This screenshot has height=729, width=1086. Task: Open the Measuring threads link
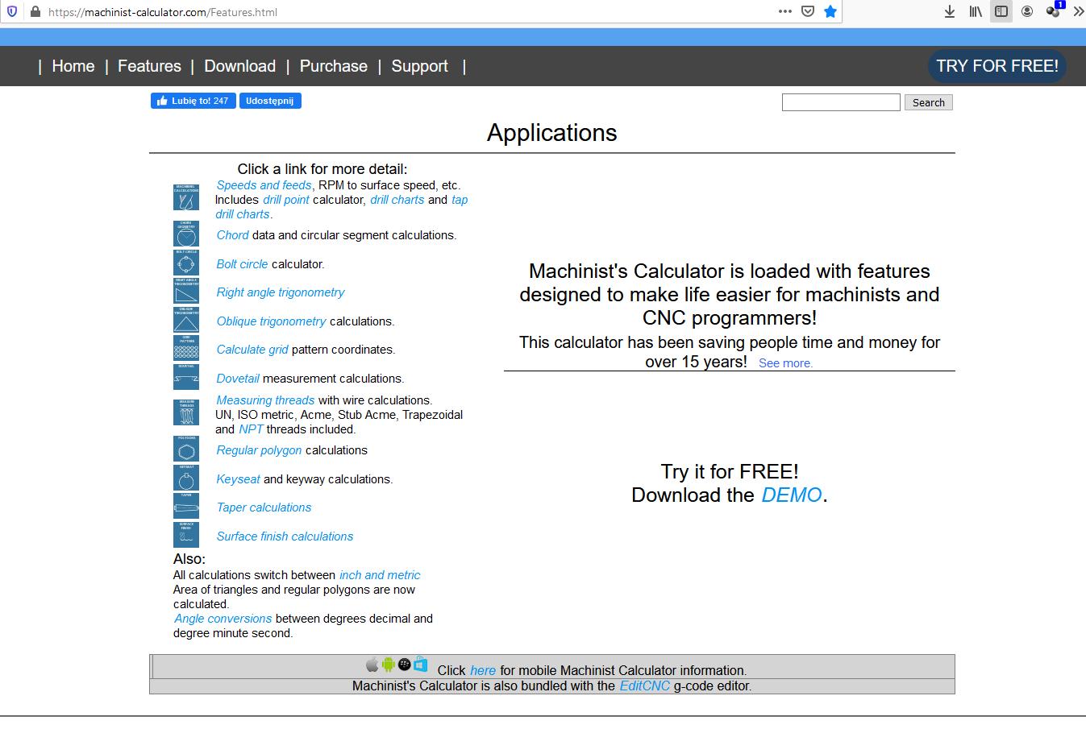[265, 400]
